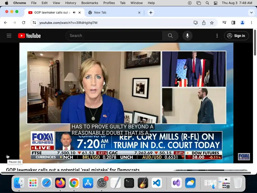Image resolution: width=257 pixels, height=193 pixels.
Task: Open the History menu
Action: click(x=71, y=3)
